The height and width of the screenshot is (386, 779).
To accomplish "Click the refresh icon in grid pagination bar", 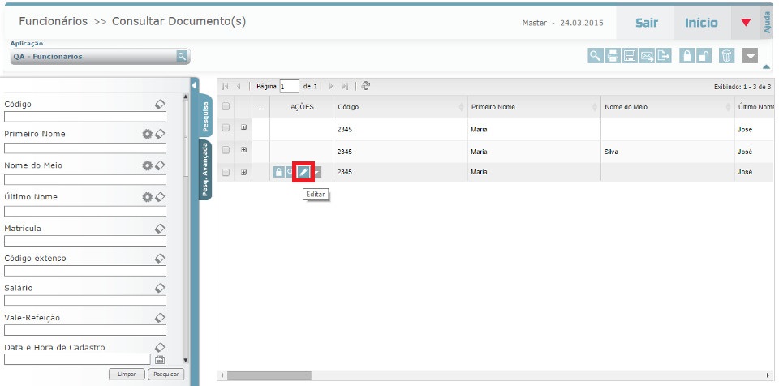I will coord(366,85).
